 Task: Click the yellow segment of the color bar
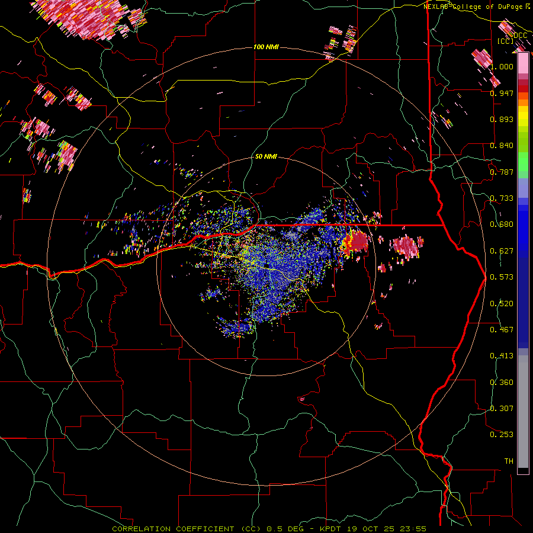coord(523,116)
